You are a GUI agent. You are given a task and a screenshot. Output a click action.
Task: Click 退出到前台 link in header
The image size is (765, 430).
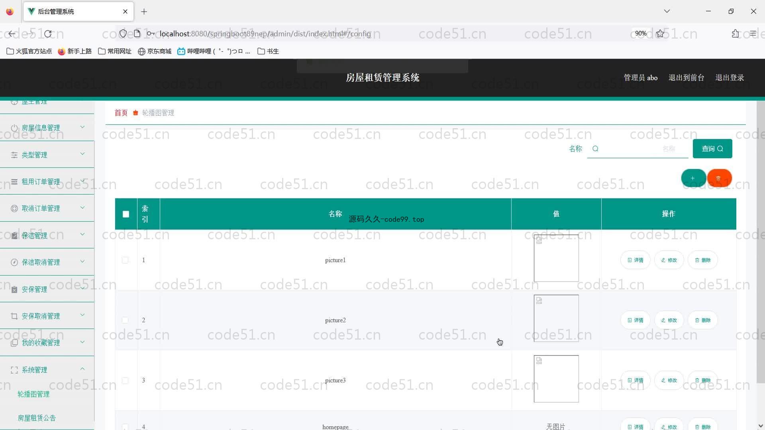pyautogui.click(x=686, y=78)
